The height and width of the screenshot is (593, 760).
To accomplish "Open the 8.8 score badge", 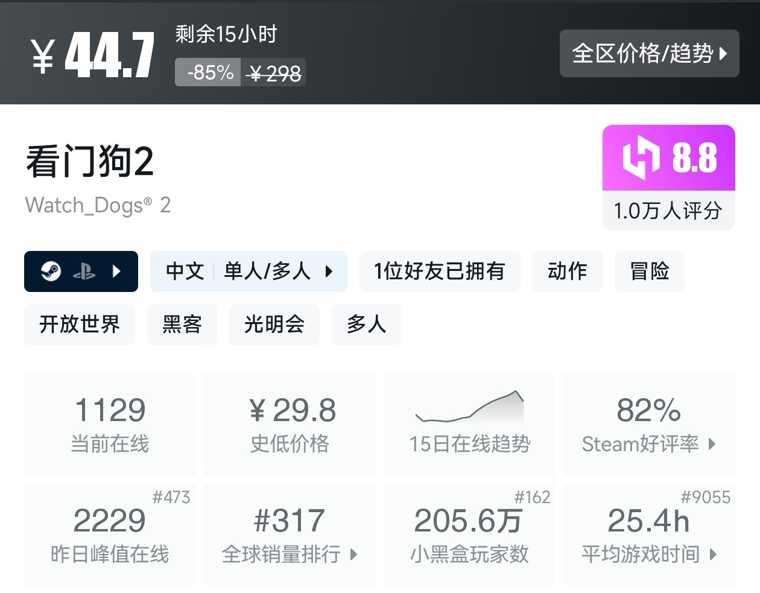I will coord(669,158).
